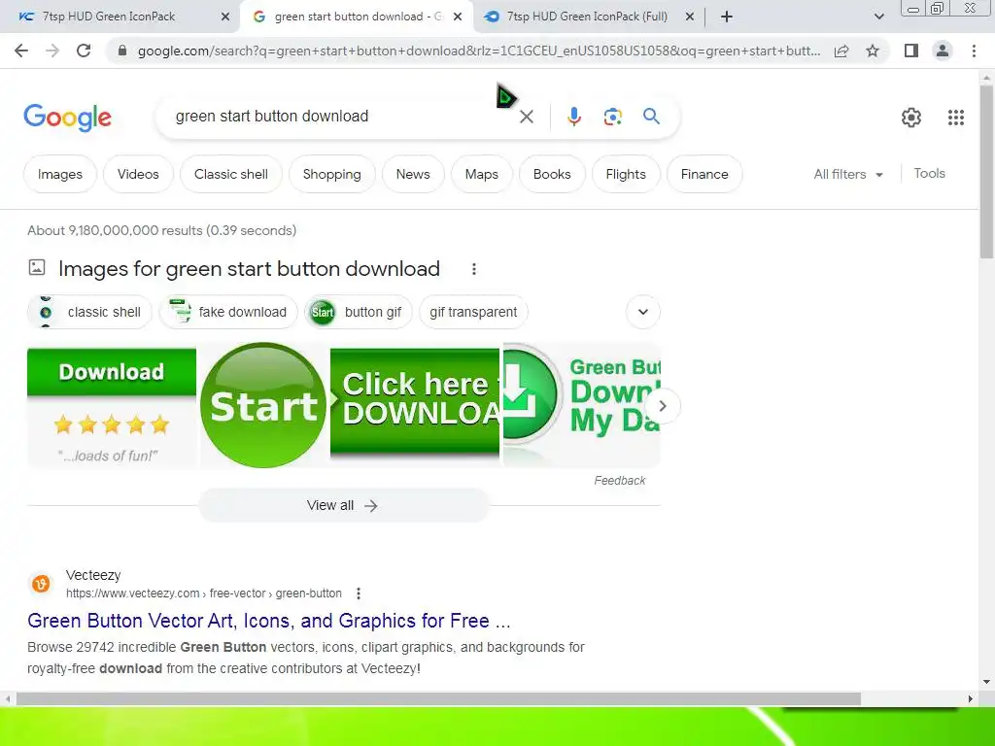
Task: Open the Chrome profile menu
Action: [x=943, y=51]
